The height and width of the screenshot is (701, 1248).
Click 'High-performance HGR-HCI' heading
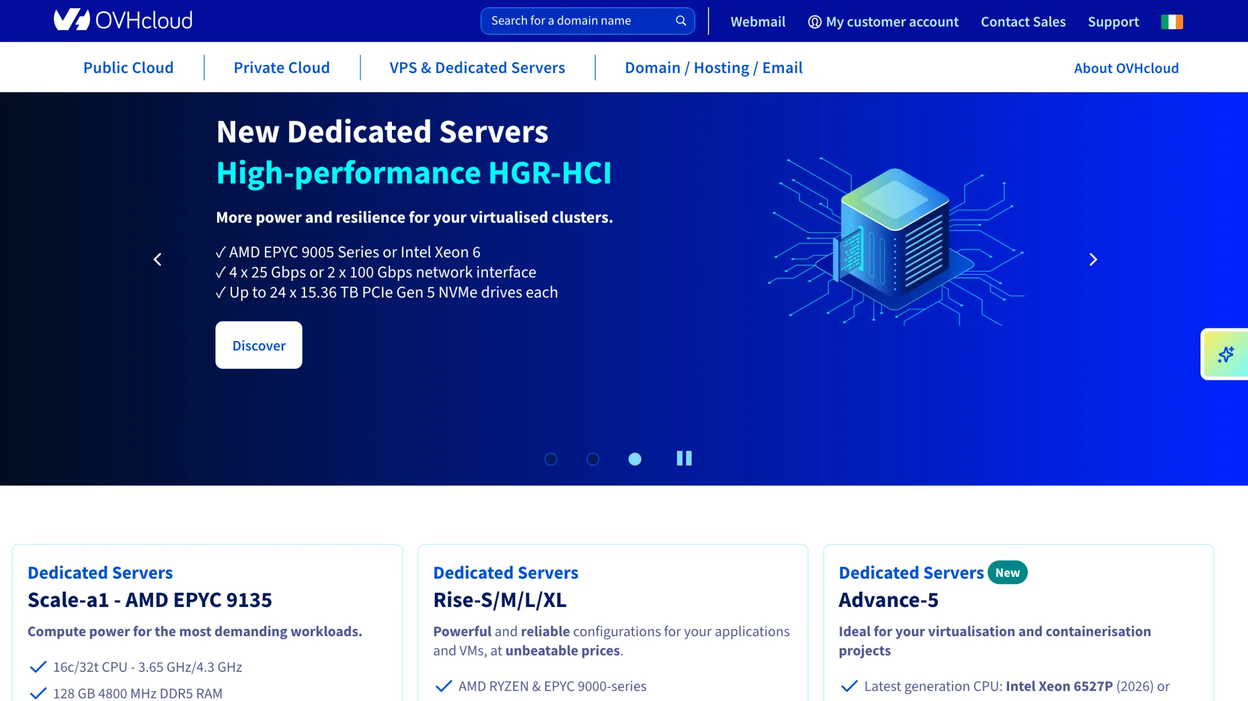click(414, 172)
